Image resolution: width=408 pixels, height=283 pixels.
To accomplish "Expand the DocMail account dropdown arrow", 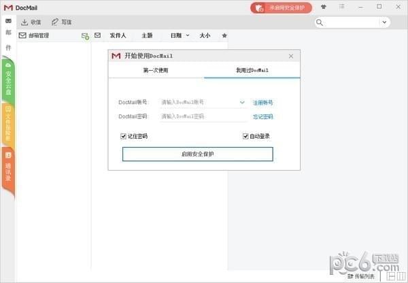I will pyautogui.click(x=242, y=103).
